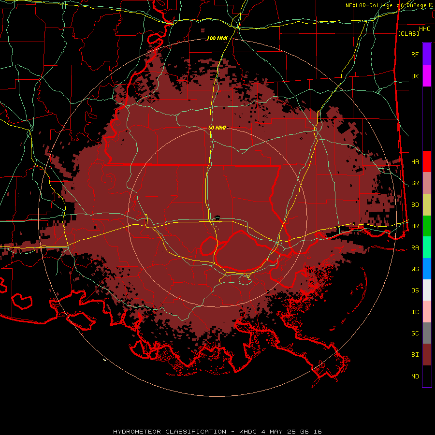This screenshot has width=435, height=435.
Task: Click the BI legend label
Action: pyautogui.click(x=415, y=355)
